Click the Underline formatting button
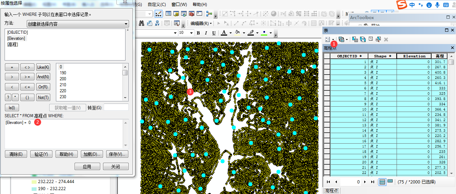The height and width of the screenshot is (194, 456). (x=214, y=33)
